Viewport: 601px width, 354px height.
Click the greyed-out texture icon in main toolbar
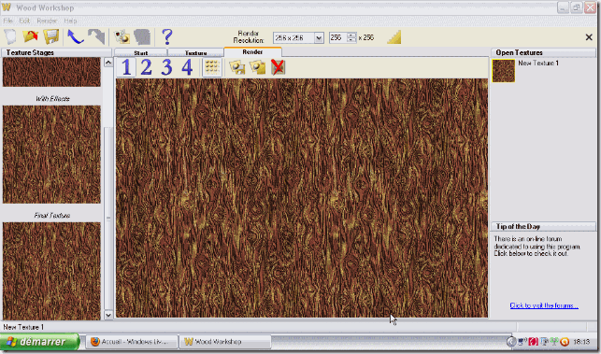click(x=142, y=37)
